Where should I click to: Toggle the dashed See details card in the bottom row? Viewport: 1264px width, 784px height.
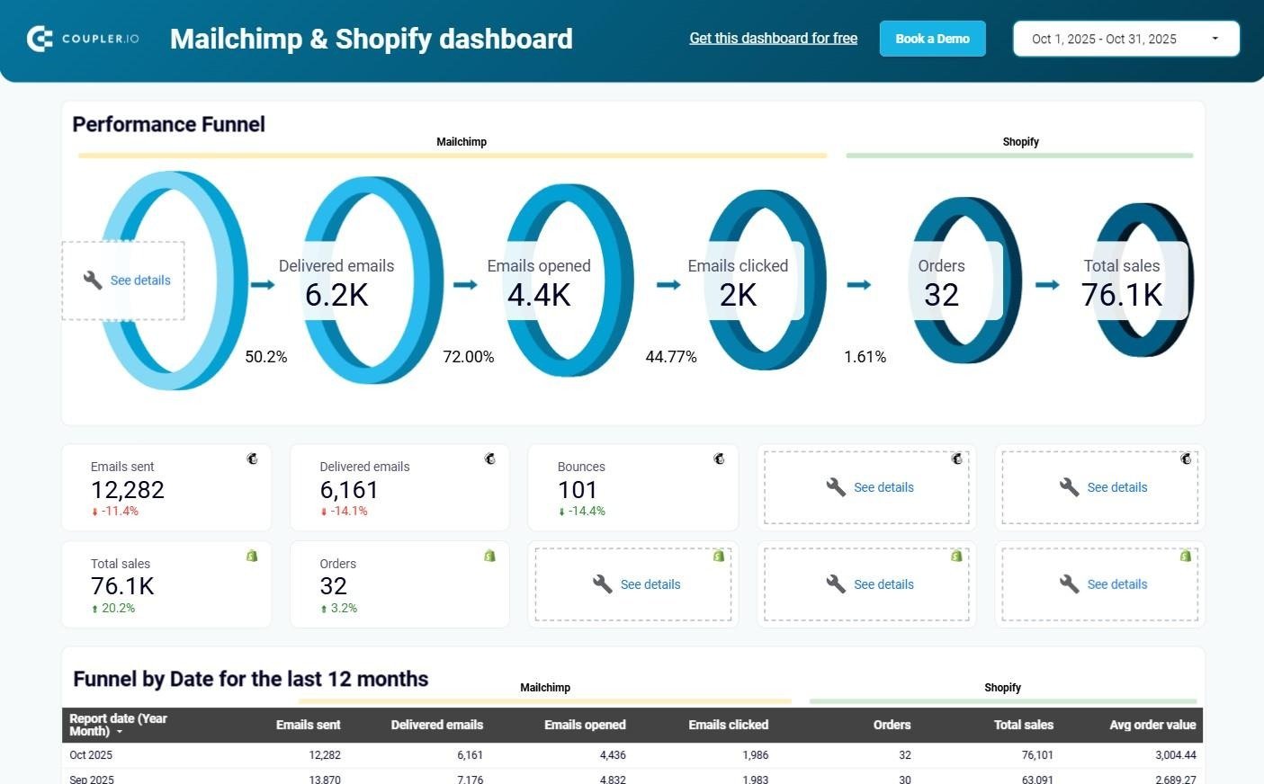(x=866, y=584)
